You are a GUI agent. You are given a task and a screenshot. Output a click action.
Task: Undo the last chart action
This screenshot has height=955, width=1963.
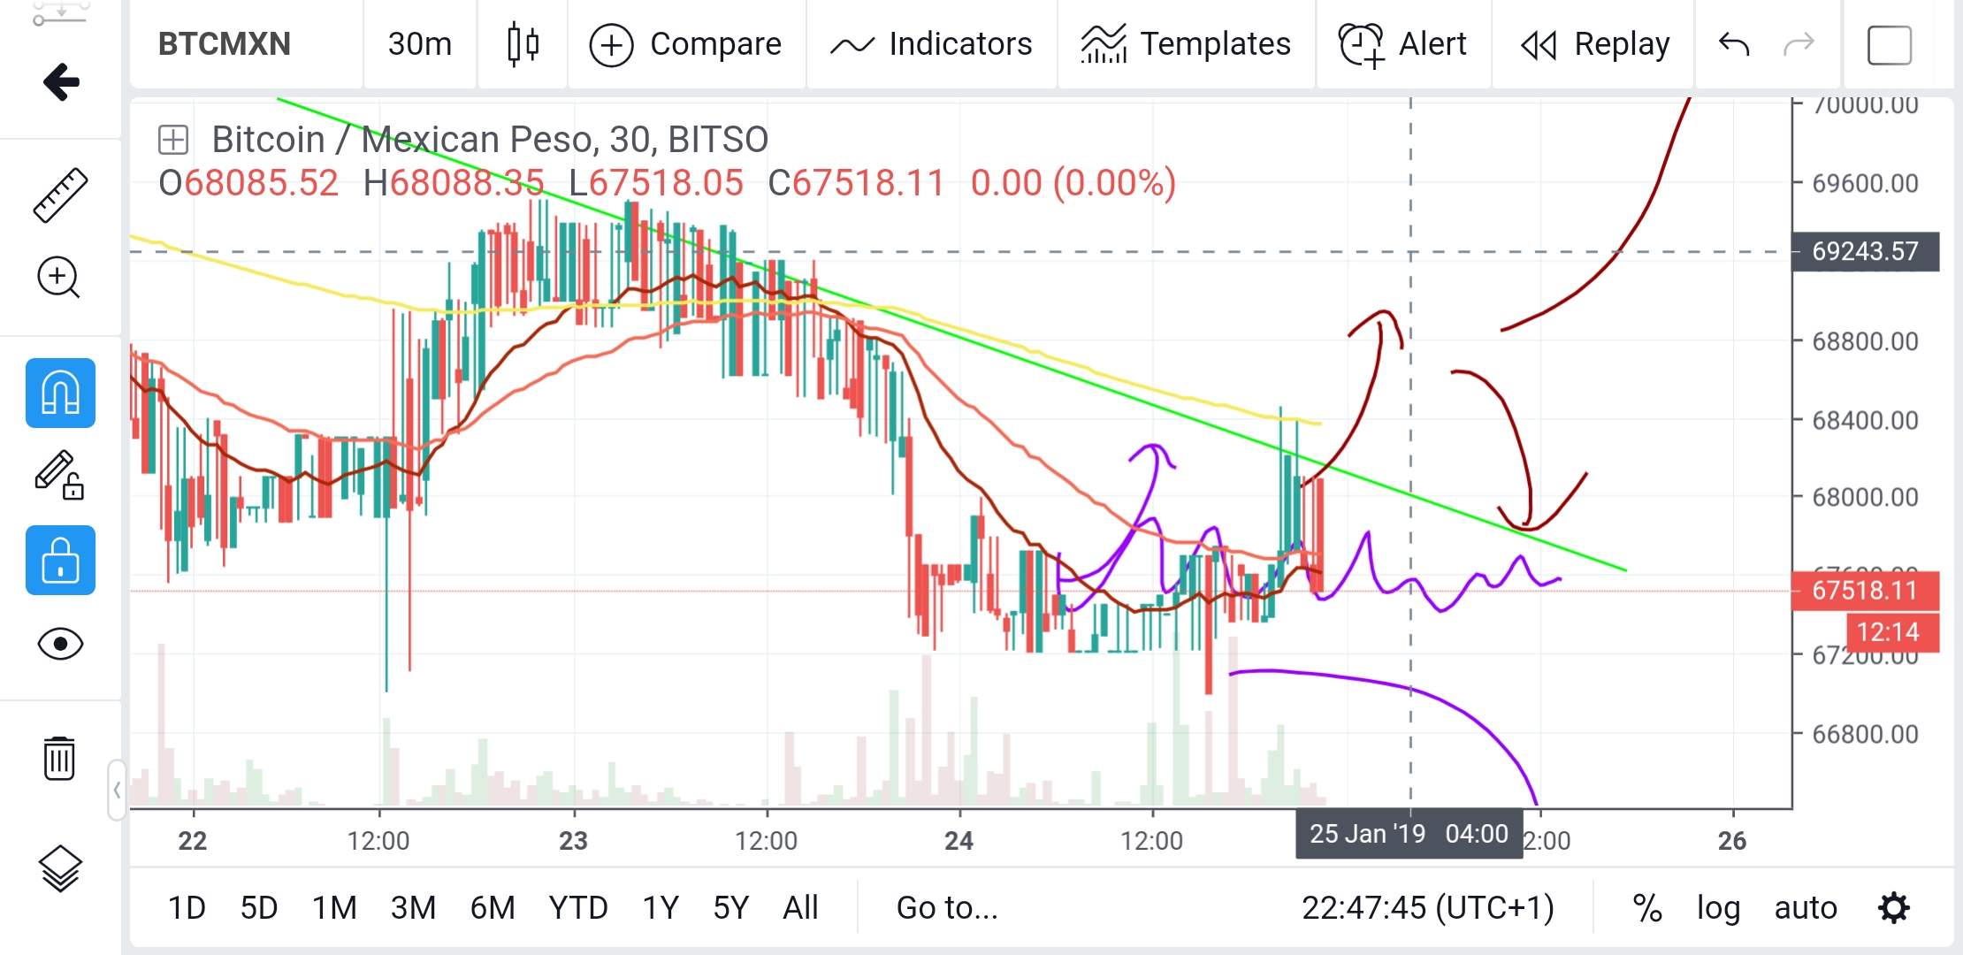pyautogui.click(x=1733, y=44)
